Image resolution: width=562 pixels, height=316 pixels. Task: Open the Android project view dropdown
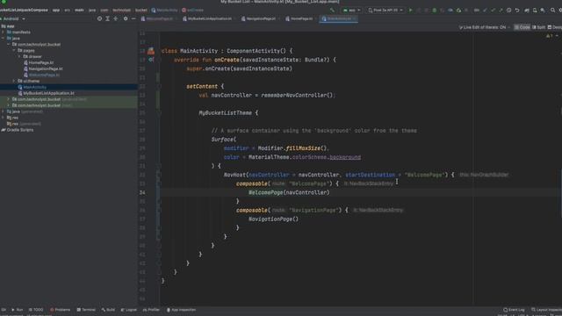(13, 18)
